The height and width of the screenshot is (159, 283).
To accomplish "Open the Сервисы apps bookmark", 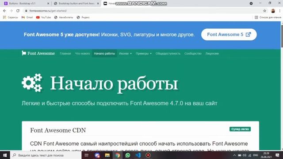I will (x=10, y=17).
